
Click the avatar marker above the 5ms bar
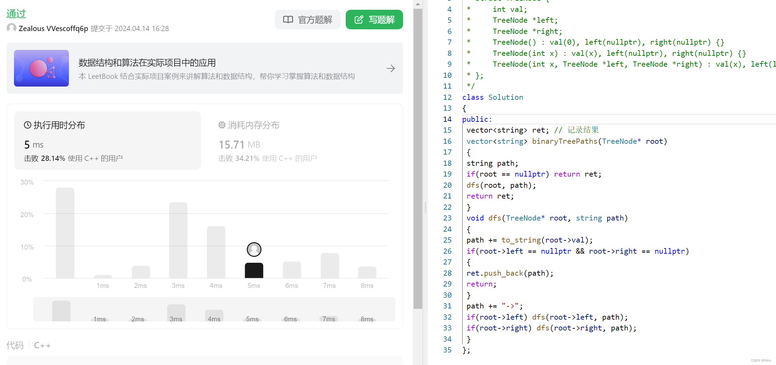pos(254,249)
